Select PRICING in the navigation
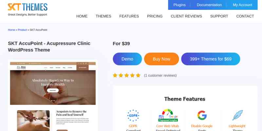 [155, 16]
